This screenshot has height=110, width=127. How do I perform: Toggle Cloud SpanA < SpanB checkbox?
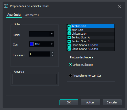pyautogui.click(x=69, y=49)
